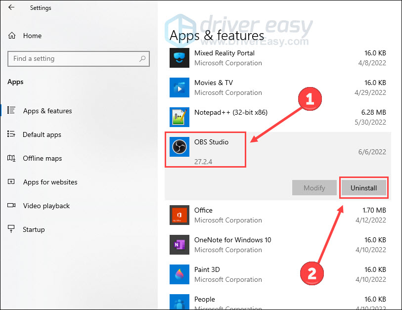Select the People entry name

205,299
